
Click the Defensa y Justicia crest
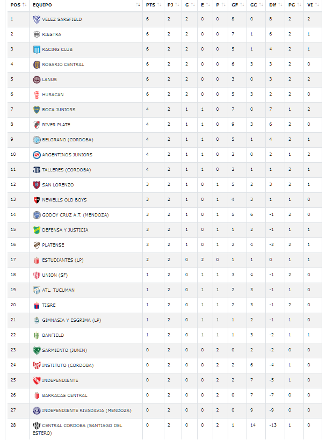pos(37,230)
